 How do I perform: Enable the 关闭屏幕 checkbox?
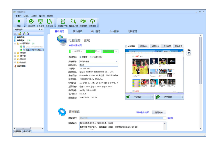(126, 46)
